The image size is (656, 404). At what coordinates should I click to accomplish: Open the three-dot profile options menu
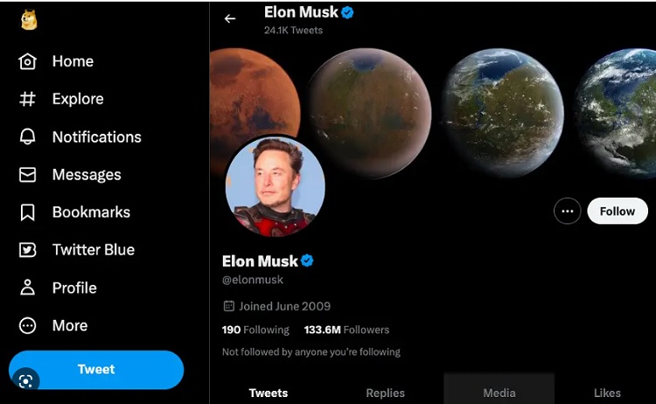[x=568, y=211]
